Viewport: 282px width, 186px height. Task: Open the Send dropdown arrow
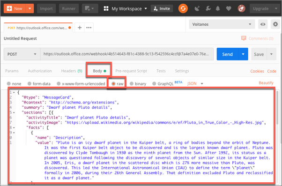tap(243, 54)
